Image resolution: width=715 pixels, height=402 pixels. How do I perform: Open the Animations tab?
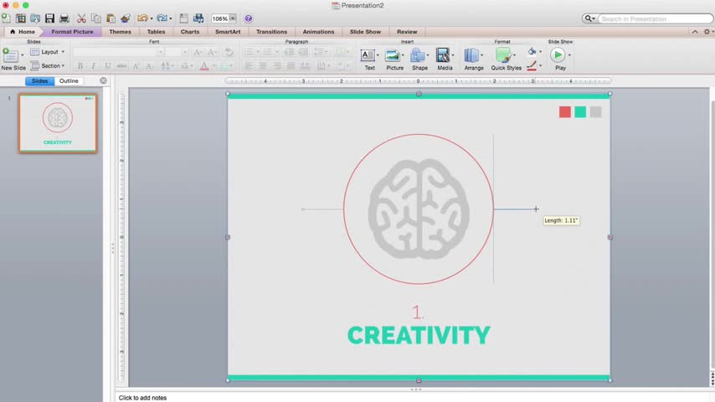coord(318,32)
